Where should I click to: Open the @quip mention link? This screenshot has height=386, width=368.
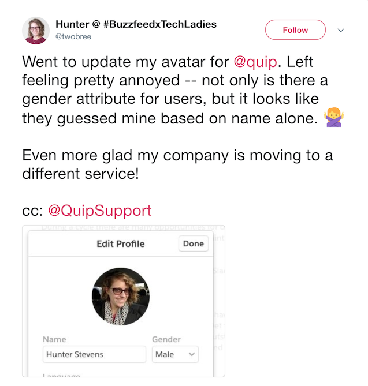[255, 62]
